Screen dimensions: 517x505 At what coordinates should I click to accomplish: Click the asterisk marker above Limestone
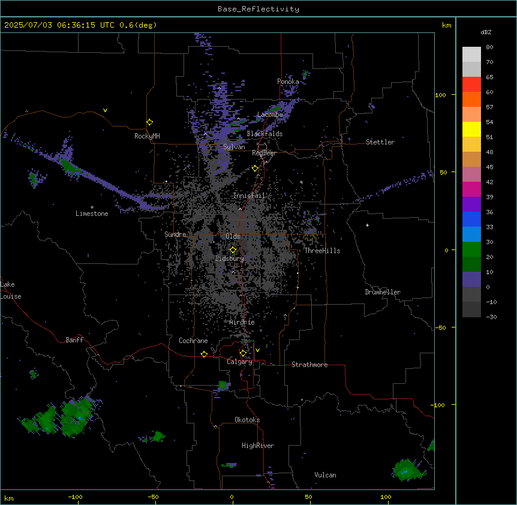[92, 208]
